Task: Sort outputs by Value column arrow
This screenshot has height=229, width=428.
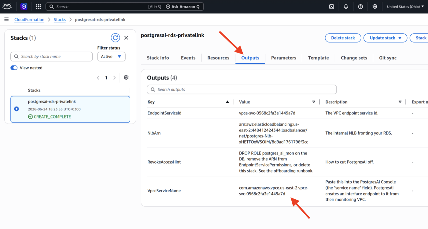Action: [x=314, y=102]
